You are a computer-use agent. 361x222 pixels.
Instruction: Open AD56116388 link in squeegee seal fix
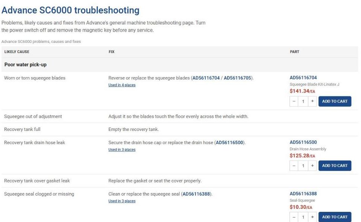[196, 194]
